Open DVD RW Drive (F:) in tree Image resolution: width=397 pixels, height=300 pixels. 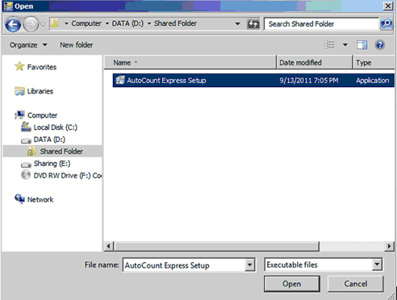68,176
